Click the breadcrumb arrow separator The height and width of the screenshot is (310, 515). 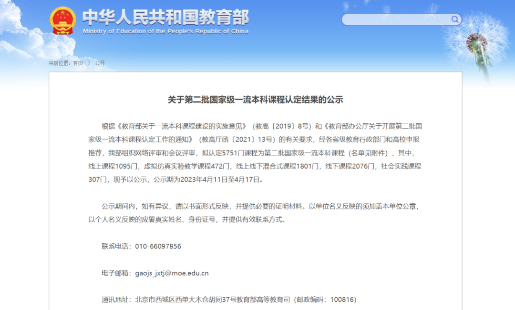[x=89, y=63]
